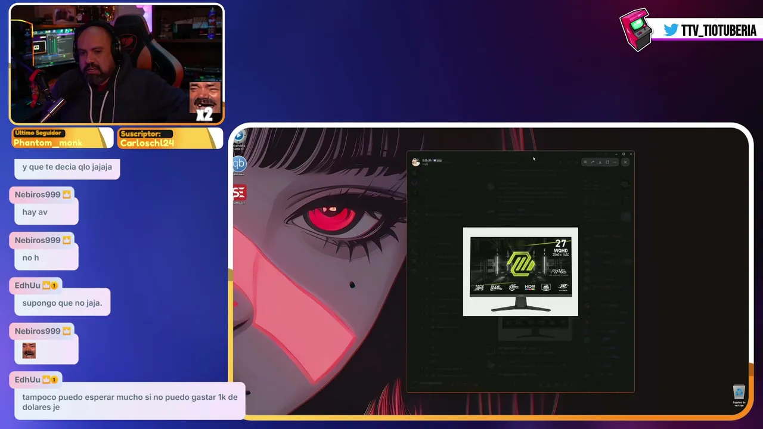The height and width of the screenshot is (429, 763).
Task: Click the Nebiros999 name above "hay av"
Action: click(x=38, y=195)
